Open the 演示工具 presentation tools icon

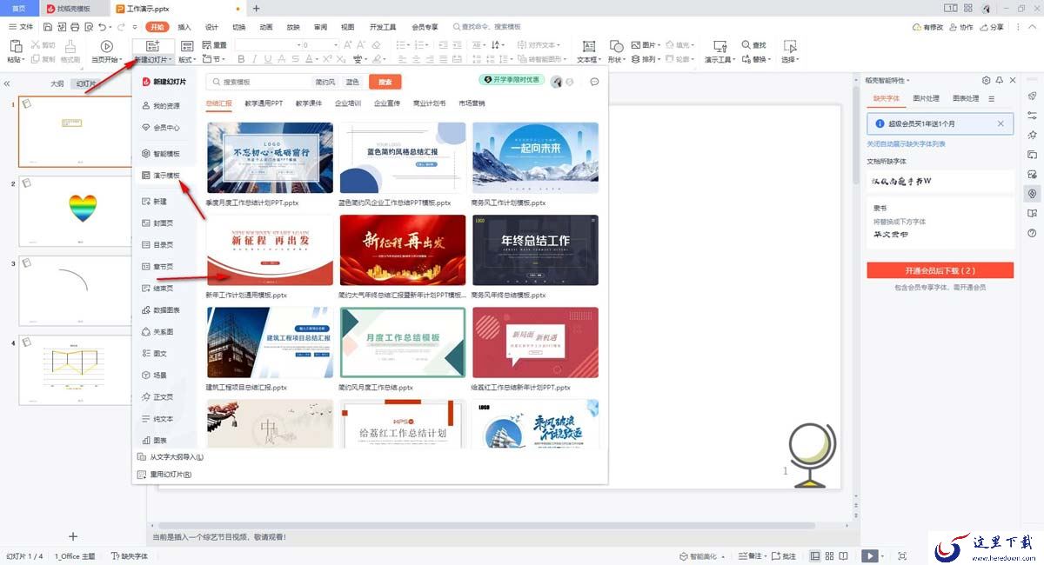pyautogui.click(x=719, y=46)
